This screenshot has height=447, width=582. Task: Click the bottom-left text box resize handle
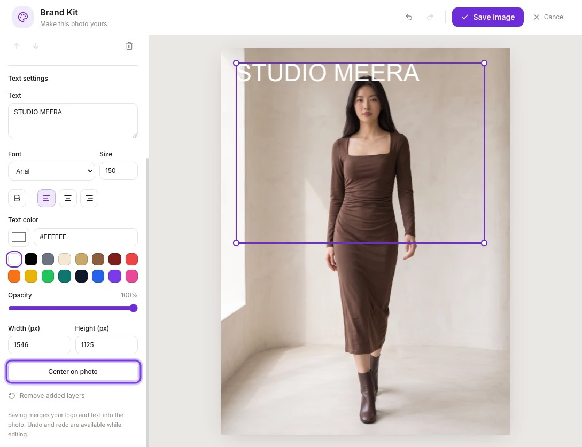tap(236, 243)
